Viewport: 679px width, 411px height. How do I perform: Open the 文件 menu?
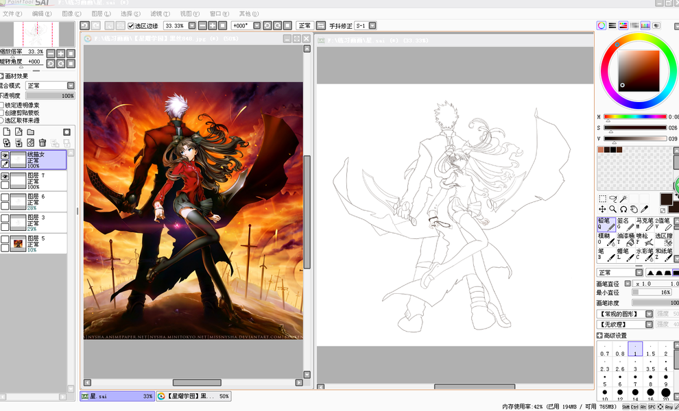pos(12,14)
